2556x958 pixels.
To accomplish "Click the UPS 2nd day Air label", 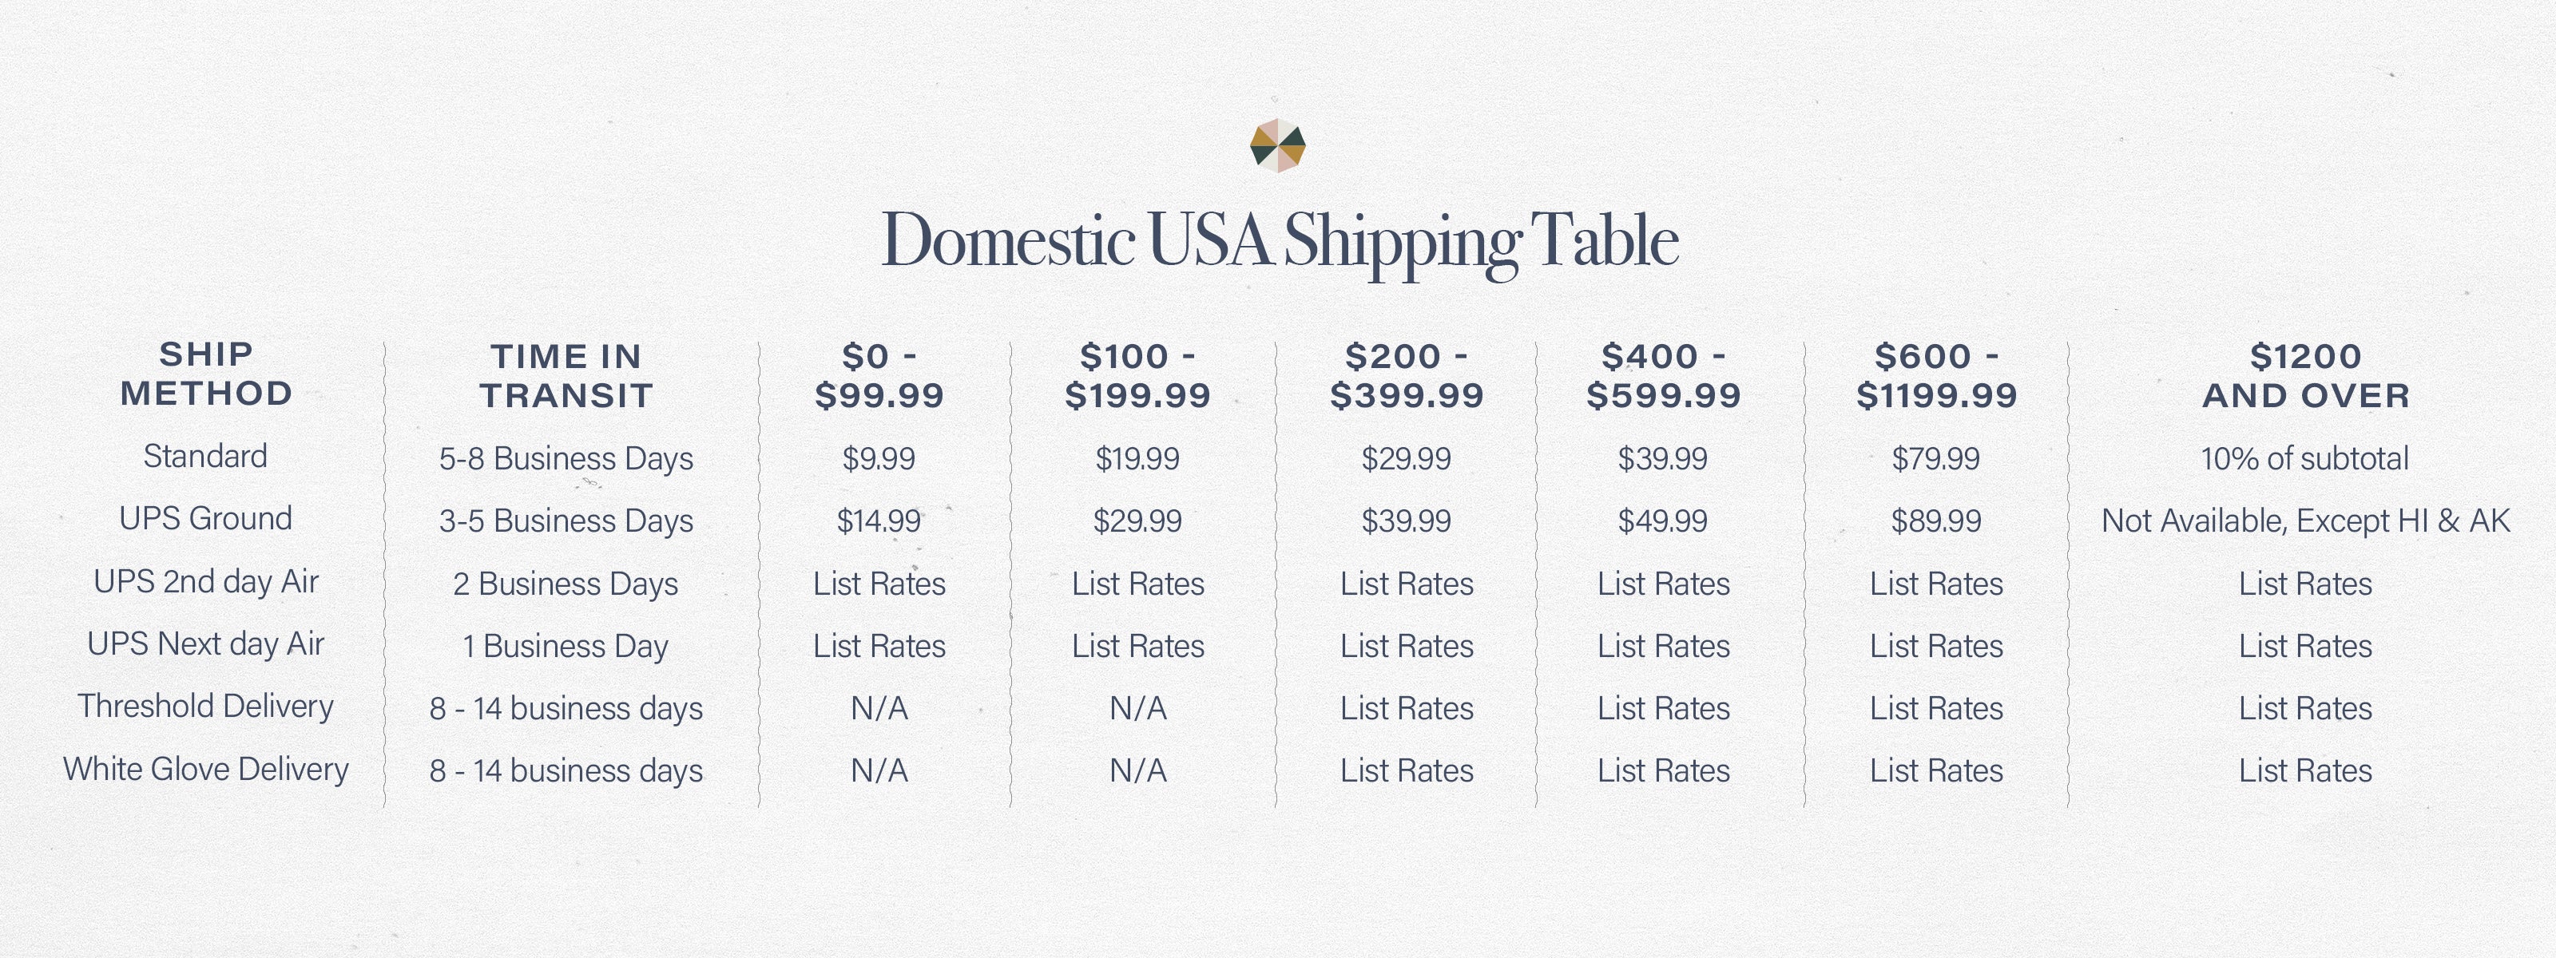I will click(x=205, y=581).
